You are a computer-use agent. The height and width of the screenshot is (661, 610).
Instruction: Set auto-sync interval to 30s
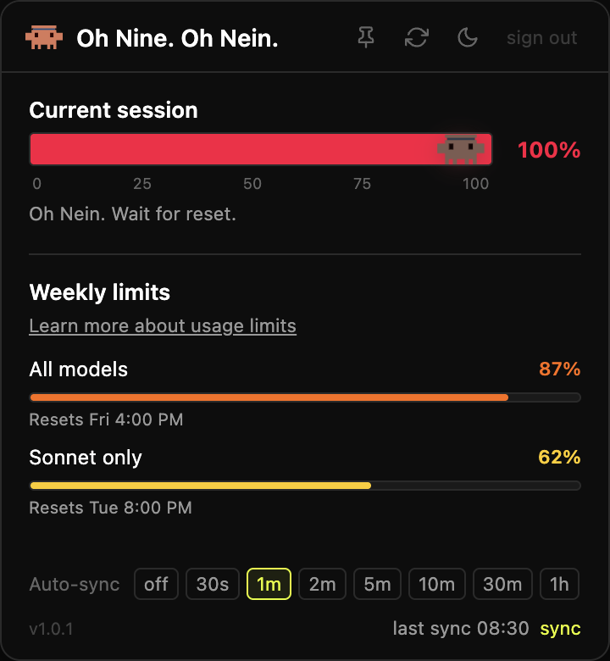coord(213,584)
